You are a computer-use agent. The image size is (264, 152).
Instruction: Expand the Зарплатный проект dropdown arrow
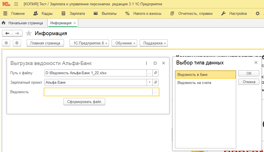(x=149, y=83)
